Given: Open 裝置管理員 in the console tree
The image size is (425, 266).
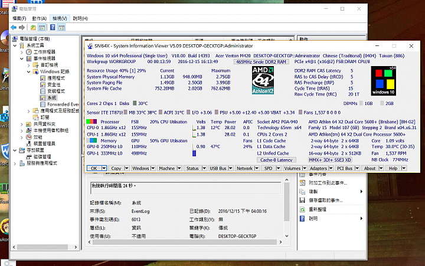Looking at the screenshot, I should pyautogui.click(x=44, y=143).
